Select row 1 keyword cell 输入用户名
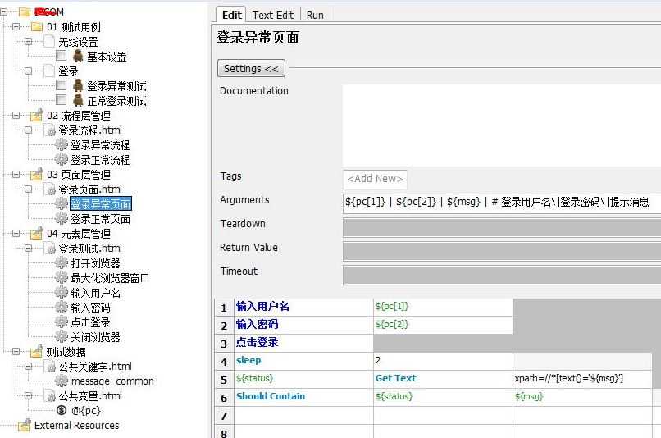Screen dimensions: 661x438 pos(303,307)
